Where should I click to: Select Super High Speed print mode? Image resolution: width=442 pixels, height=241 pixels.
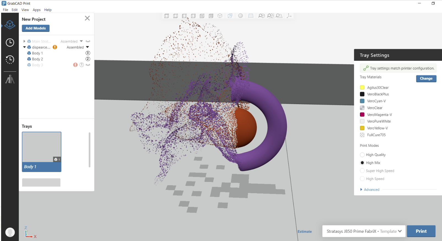click(362, 171)
